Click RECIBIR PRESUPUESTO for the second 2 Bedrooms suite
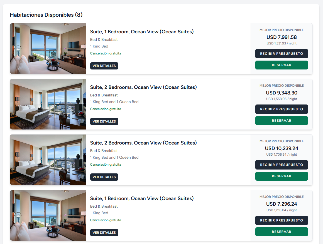This screenshot has width=323, height=244. point(282,165)
